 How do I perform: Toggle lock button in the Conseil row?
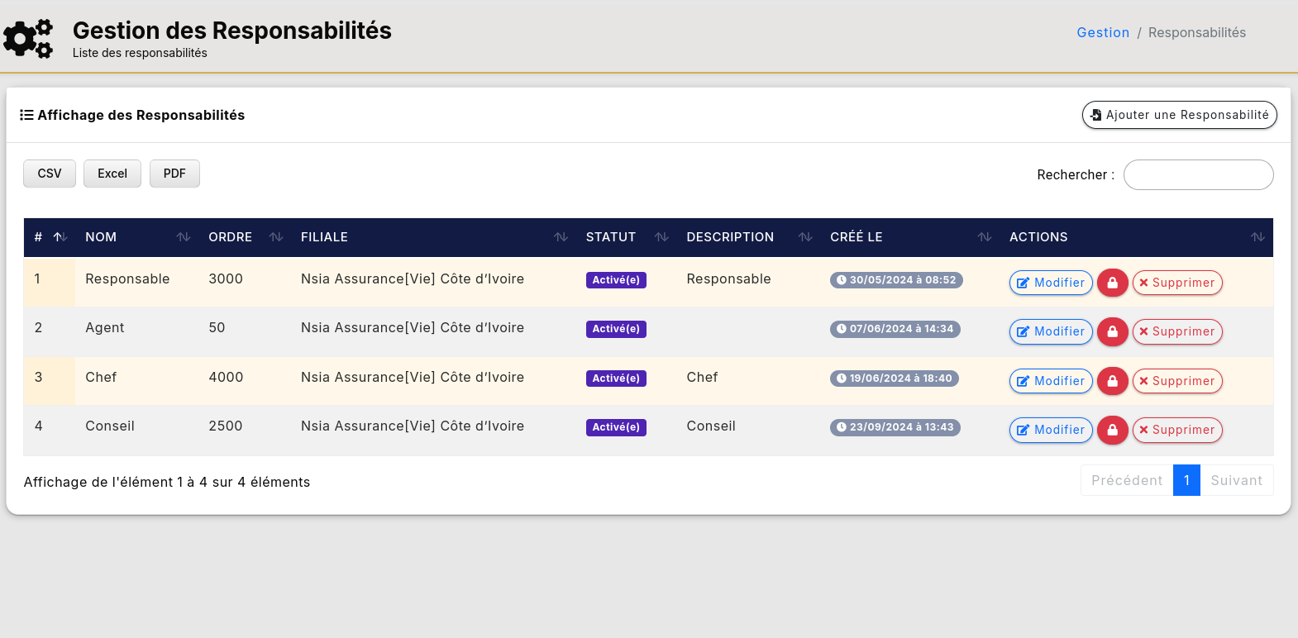(1112, 430)
